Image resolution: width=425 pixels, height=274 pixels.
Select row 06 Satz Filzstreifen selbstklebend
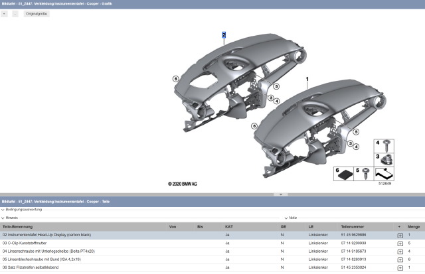click(x=212, y=267)
